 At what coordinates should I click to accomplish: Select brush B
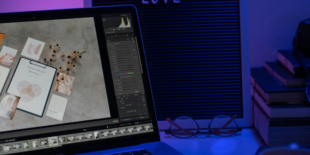click(x=128, y=96)
